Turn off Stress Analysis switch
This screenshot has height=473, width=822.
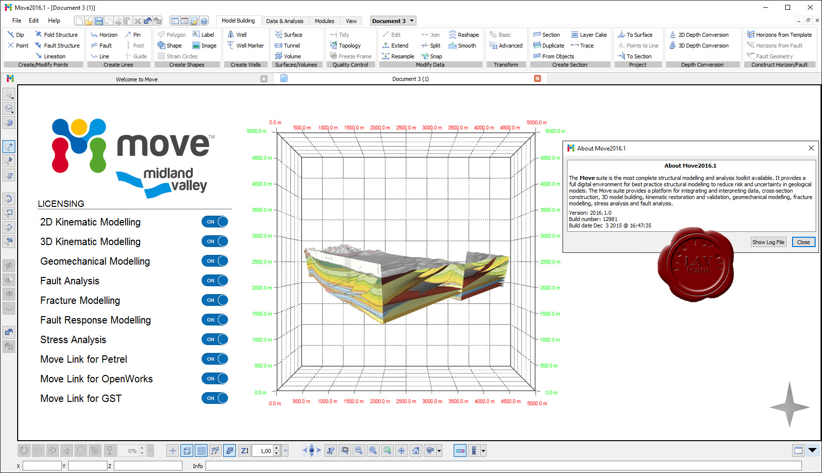click(x=215, y=339)
